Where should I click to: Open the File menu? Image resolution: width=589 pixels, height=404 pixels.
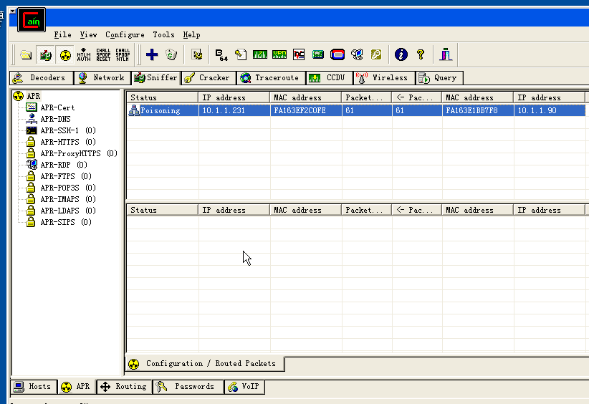pos(62,35)
